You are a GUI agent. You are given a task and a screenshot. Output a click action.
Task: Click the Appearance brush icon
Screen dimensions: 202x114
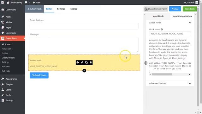3,79
